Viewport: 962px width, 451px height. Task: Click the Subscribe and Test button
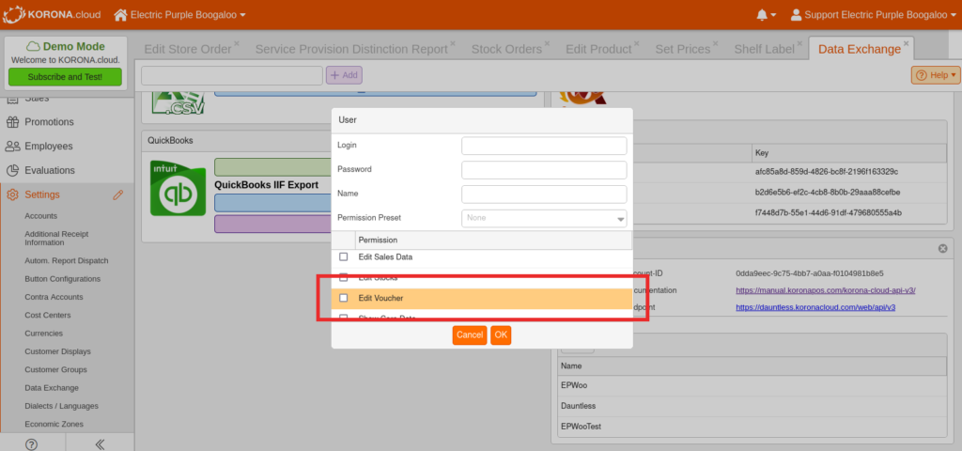pos(65,77)
